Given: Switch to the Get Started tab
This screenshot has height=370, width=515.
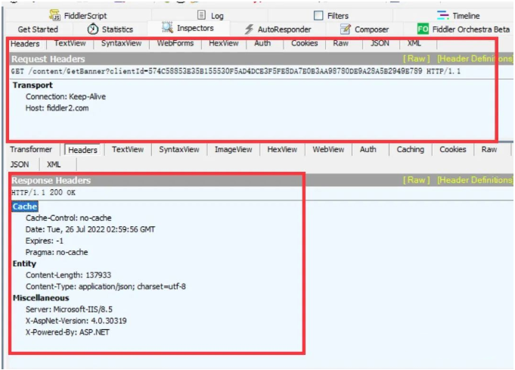Looking at the screenshot, I should click(38, 30).
